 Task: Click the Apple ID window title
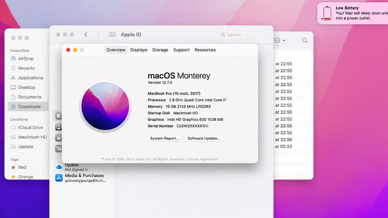coord(131,35)
